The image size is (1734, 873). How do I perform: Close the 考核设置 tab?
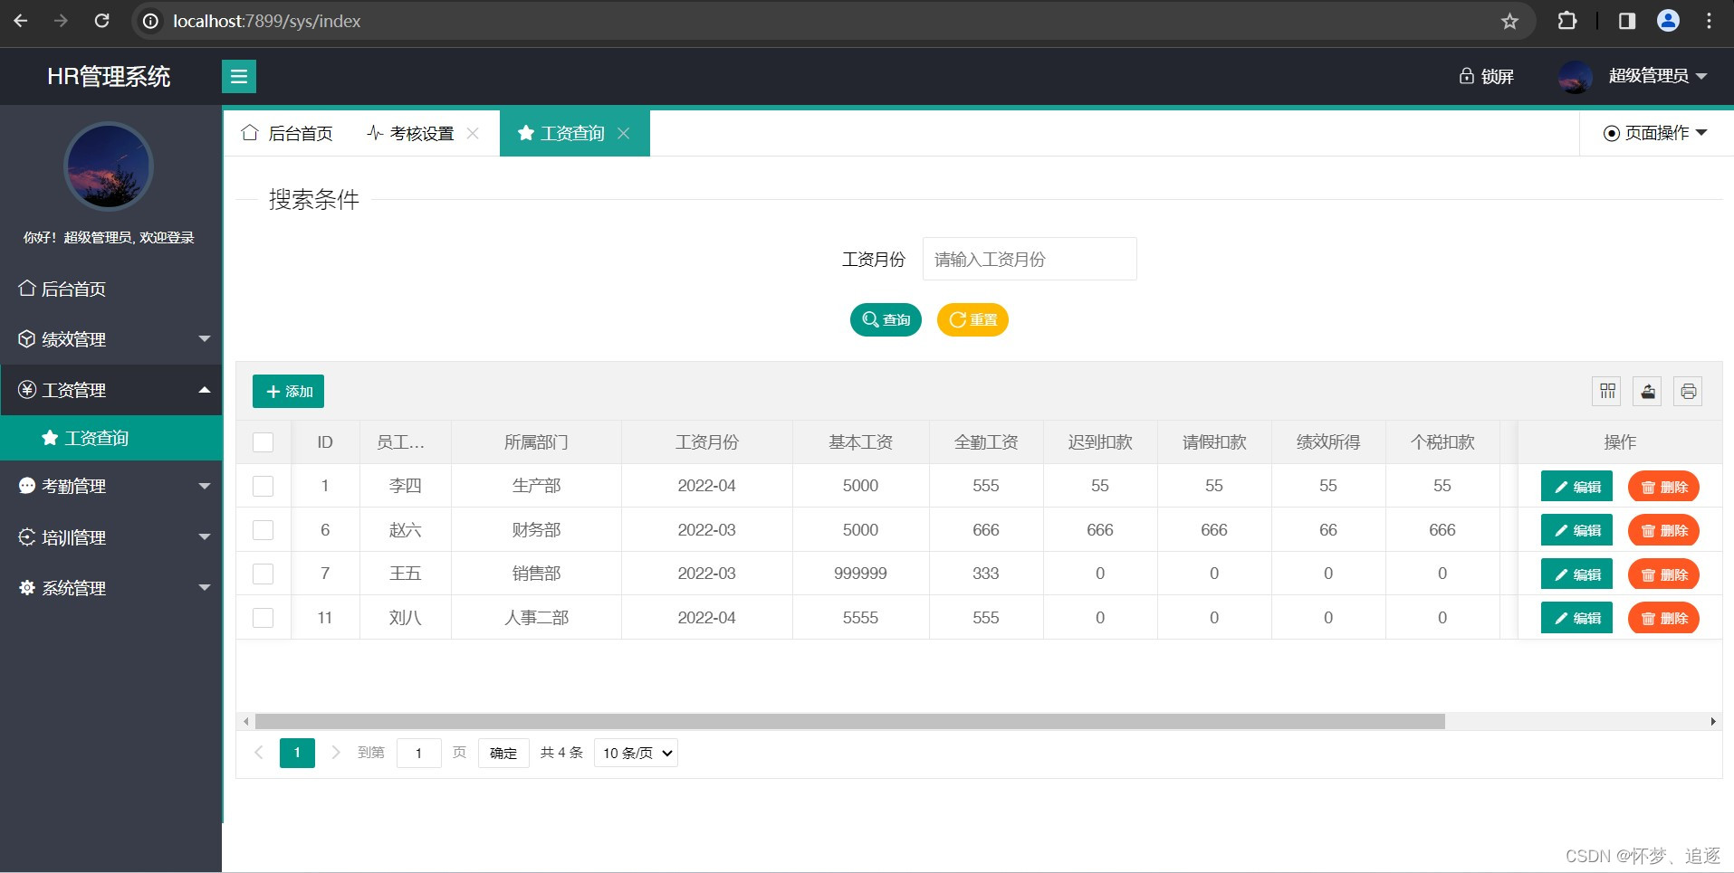tap(473, 133)
